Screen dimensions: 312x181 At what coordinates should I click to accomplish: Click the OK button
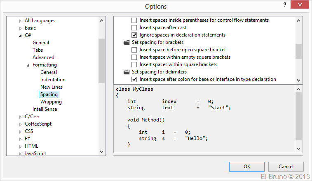(x=246, y=167)
